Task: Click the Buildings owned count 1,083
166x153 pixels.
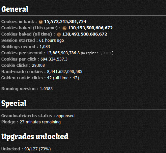Action: click(x=45, y=47)
